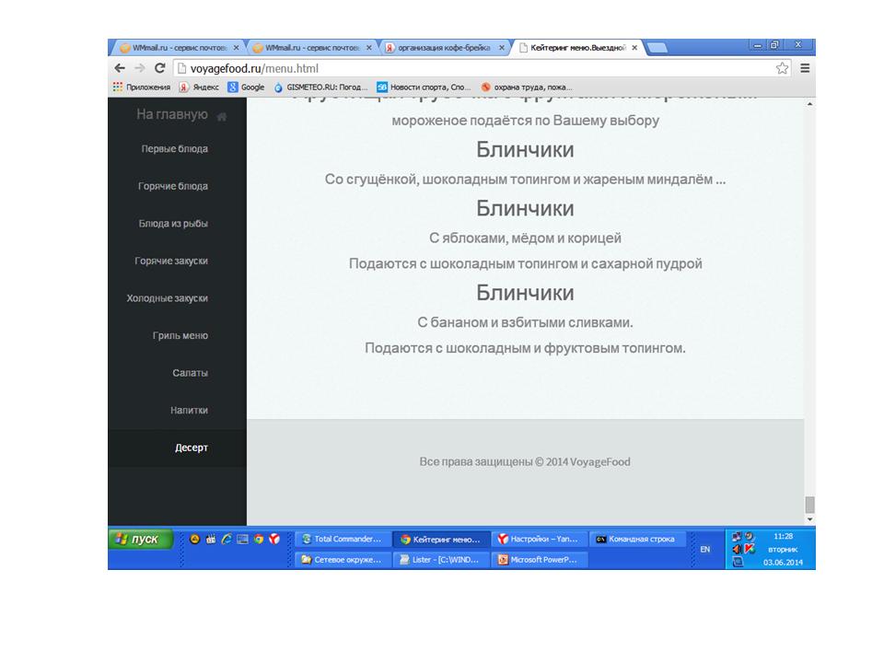Click the system tray clock 11:28

pyautogui.click(x=783, y=536)
